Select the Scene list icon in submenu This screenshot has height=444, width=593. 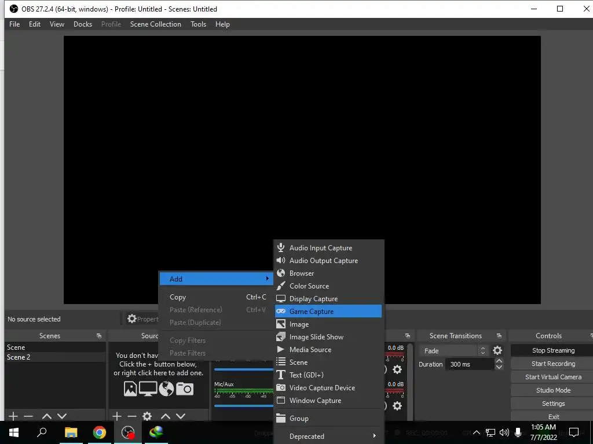click(x=281, y=362)
